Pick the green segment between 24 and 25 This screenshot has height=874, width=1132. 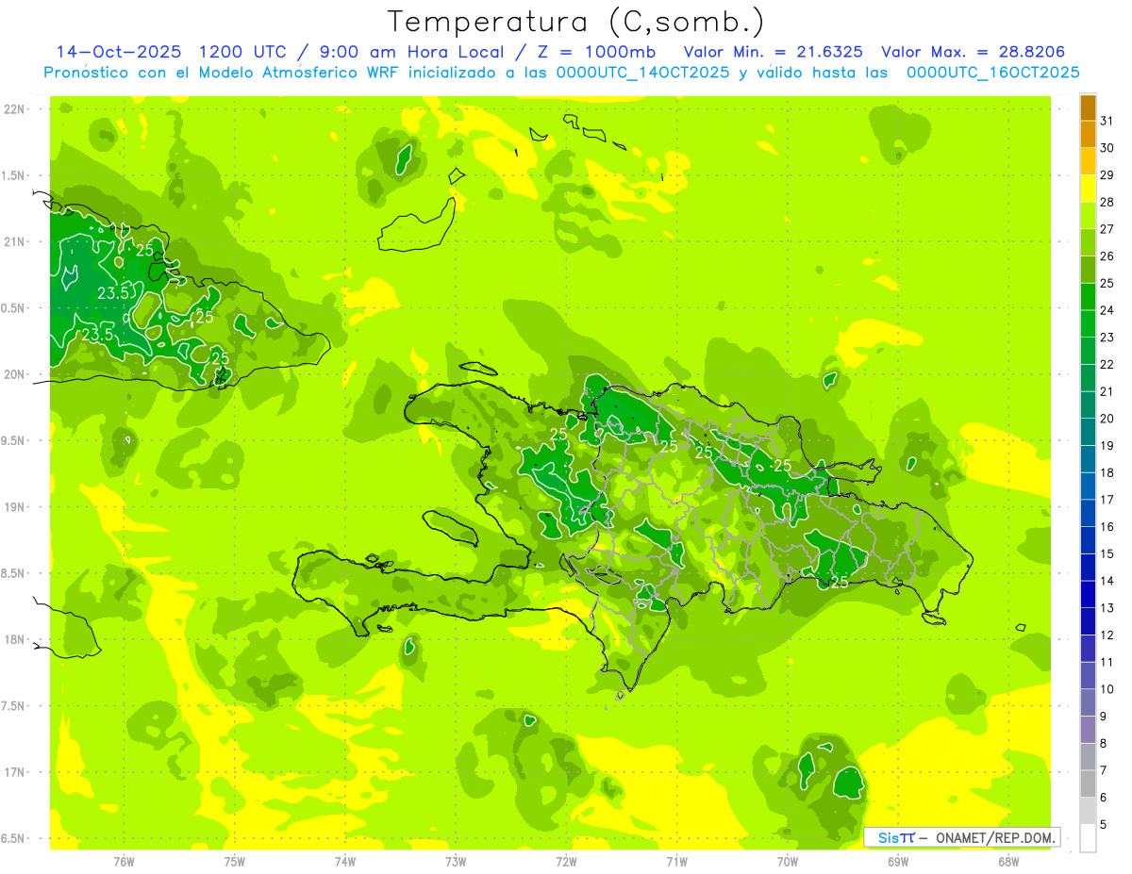tap(1088, 297)
